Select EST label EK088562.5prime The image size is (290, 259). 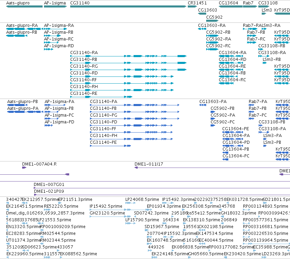point(78,254)
